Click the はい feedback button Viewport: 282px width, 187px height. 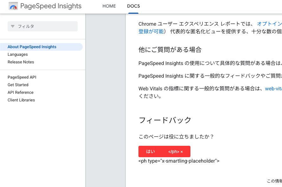click(x=151, y=152)
